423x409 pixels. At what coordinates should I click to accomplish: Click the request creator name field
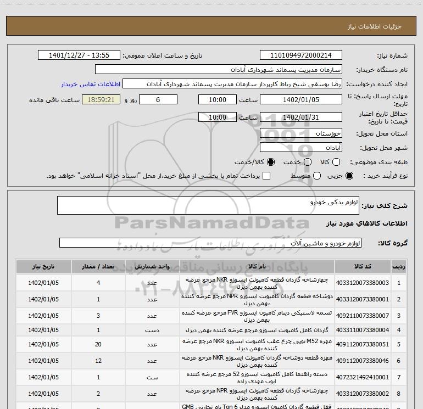click(232, 84)
